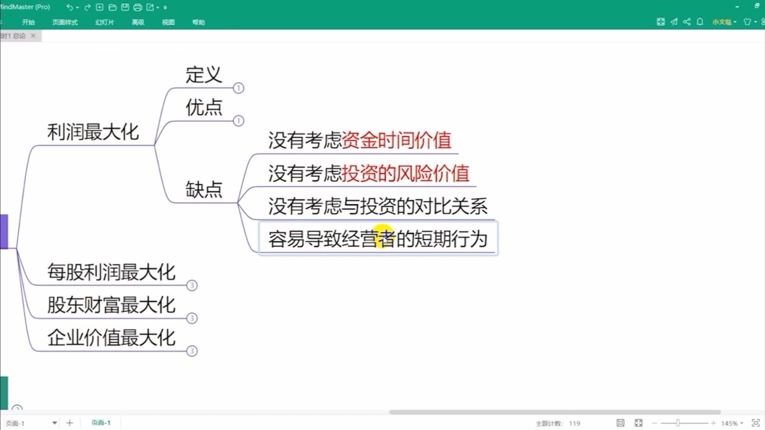
Task: Open the 小文魁 account dropdown
Action: (724, 22)
